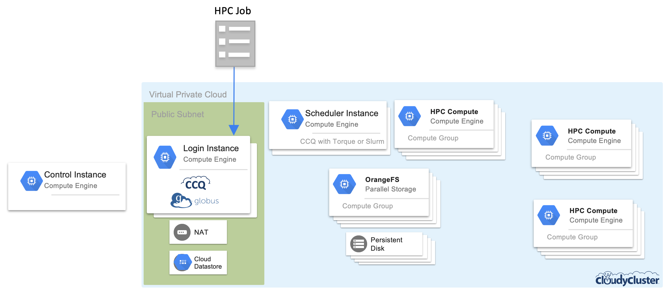671x296 pixels.
Task: Select the 'Virtual Private Cloud' label
Action: [x=188, y=94]
